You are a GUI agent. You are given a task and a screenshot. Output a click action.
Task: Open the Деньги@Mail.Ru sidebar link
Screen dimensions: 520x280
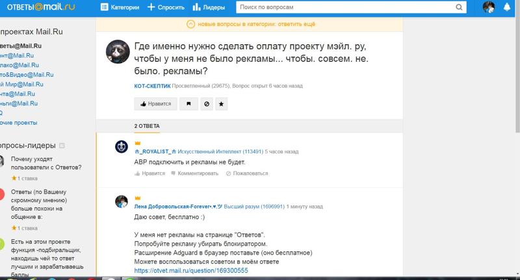pos(19,103)
